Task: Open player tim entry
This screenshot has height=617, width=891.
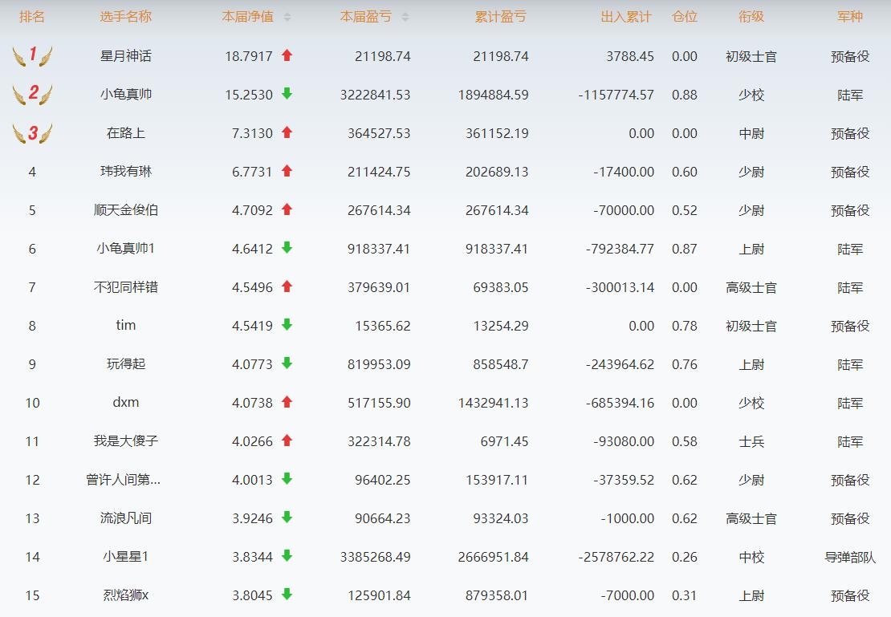Action: point(125,326)
